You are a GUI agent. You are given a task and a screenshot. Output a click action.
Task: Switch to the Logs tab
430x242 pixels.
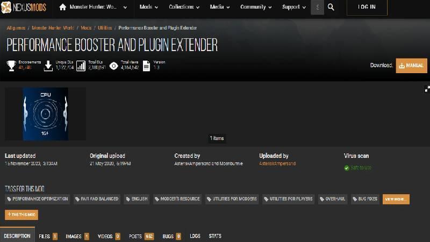click(x=195, y=236)
